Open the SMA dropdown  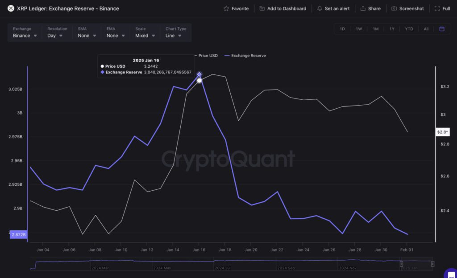(87, 32)
